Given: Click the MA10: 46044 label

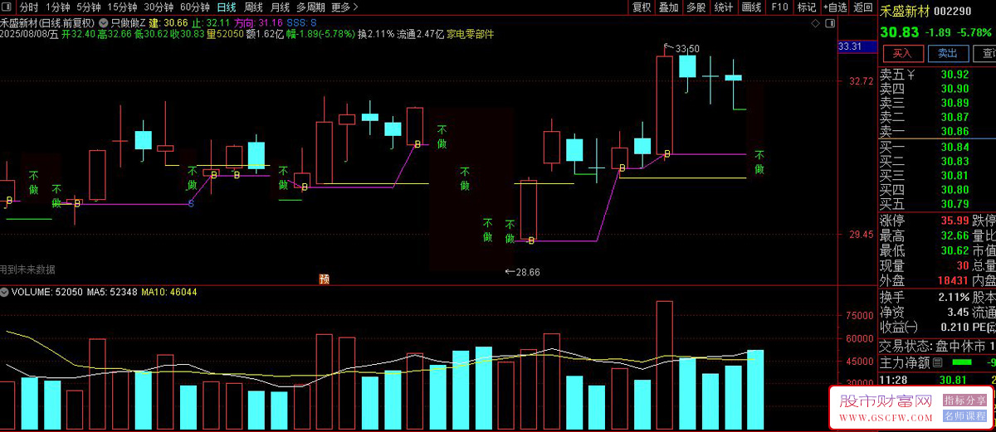Looking at the screenshot, I should coord(169,292).
